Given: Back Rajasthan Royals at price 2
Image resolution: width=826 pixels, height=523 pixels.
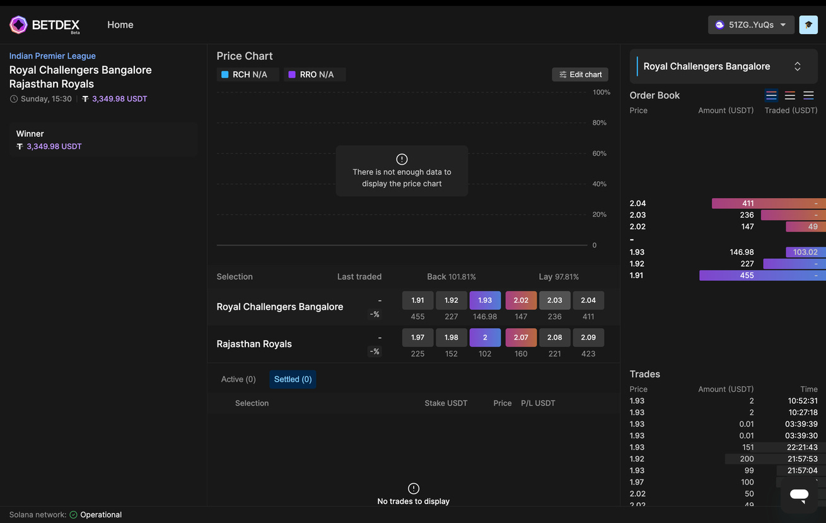Looking at the screenshot, I should (x=485, y=338).
